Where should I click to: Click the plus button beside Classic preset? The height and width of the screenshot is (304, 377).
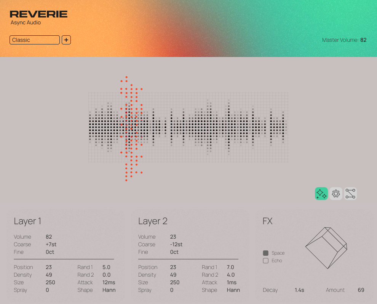point(66,40)
